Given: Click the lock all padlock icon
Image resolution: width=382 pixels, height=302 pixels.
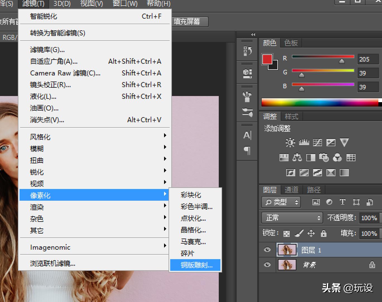Looking at the screenshot, I should click(x=323, y=233).
